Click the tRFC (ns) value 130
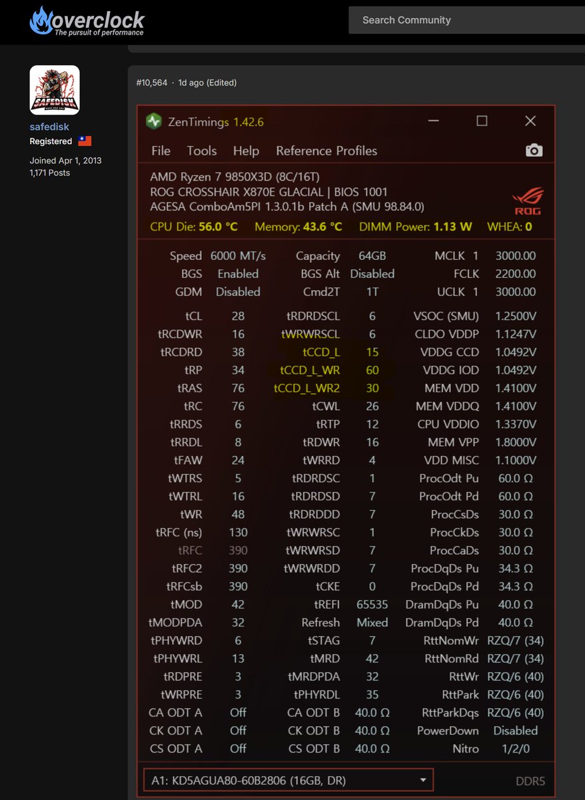The image size is (585, 800). [x=238, y=532]
